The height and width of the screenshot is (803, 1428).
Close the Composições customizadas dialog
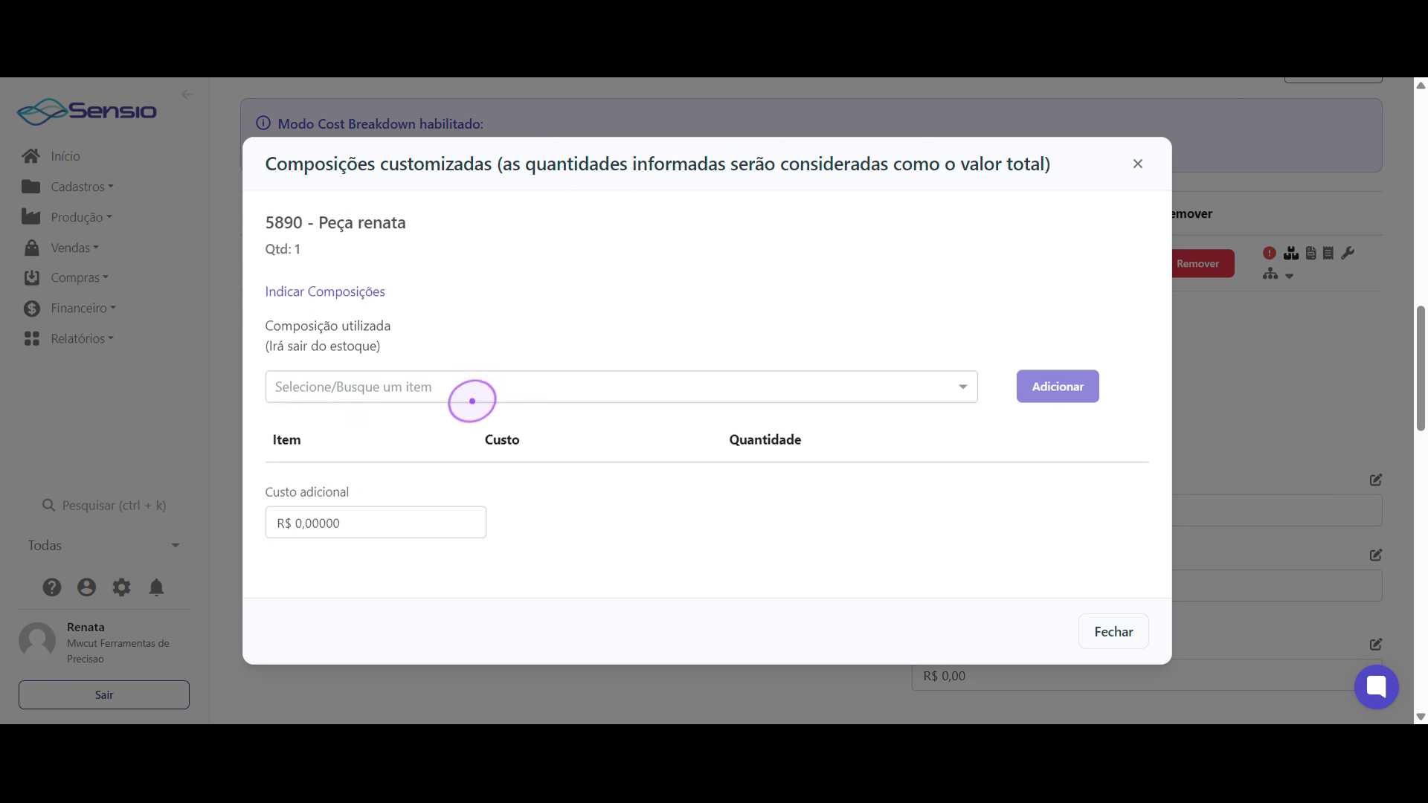pos(1137,164)
